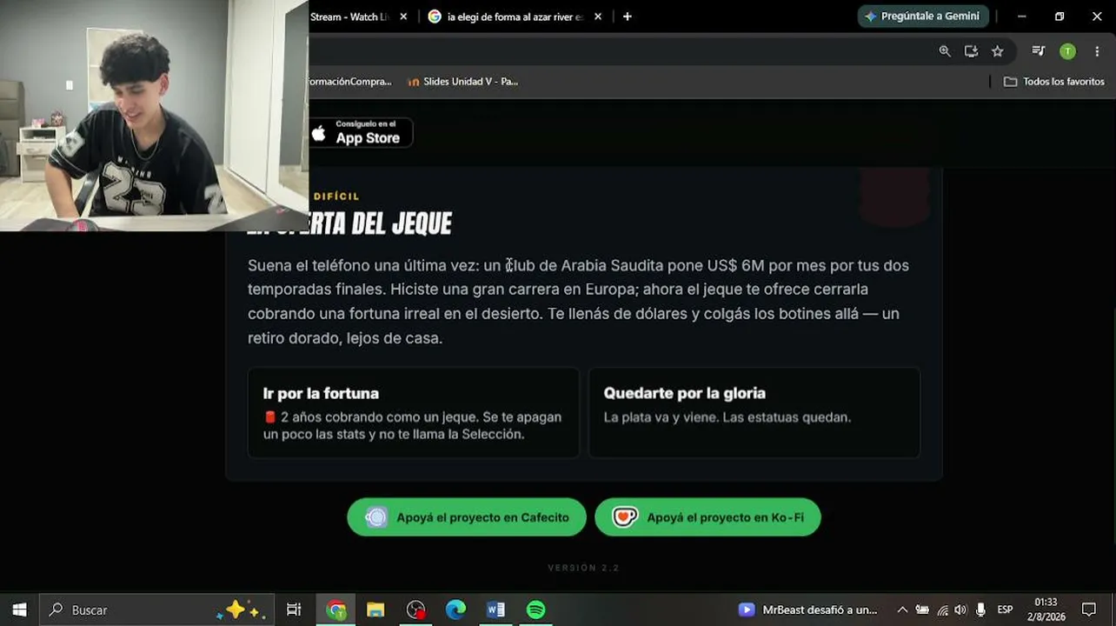Open a new browser tab with plus

coord(628,17)
